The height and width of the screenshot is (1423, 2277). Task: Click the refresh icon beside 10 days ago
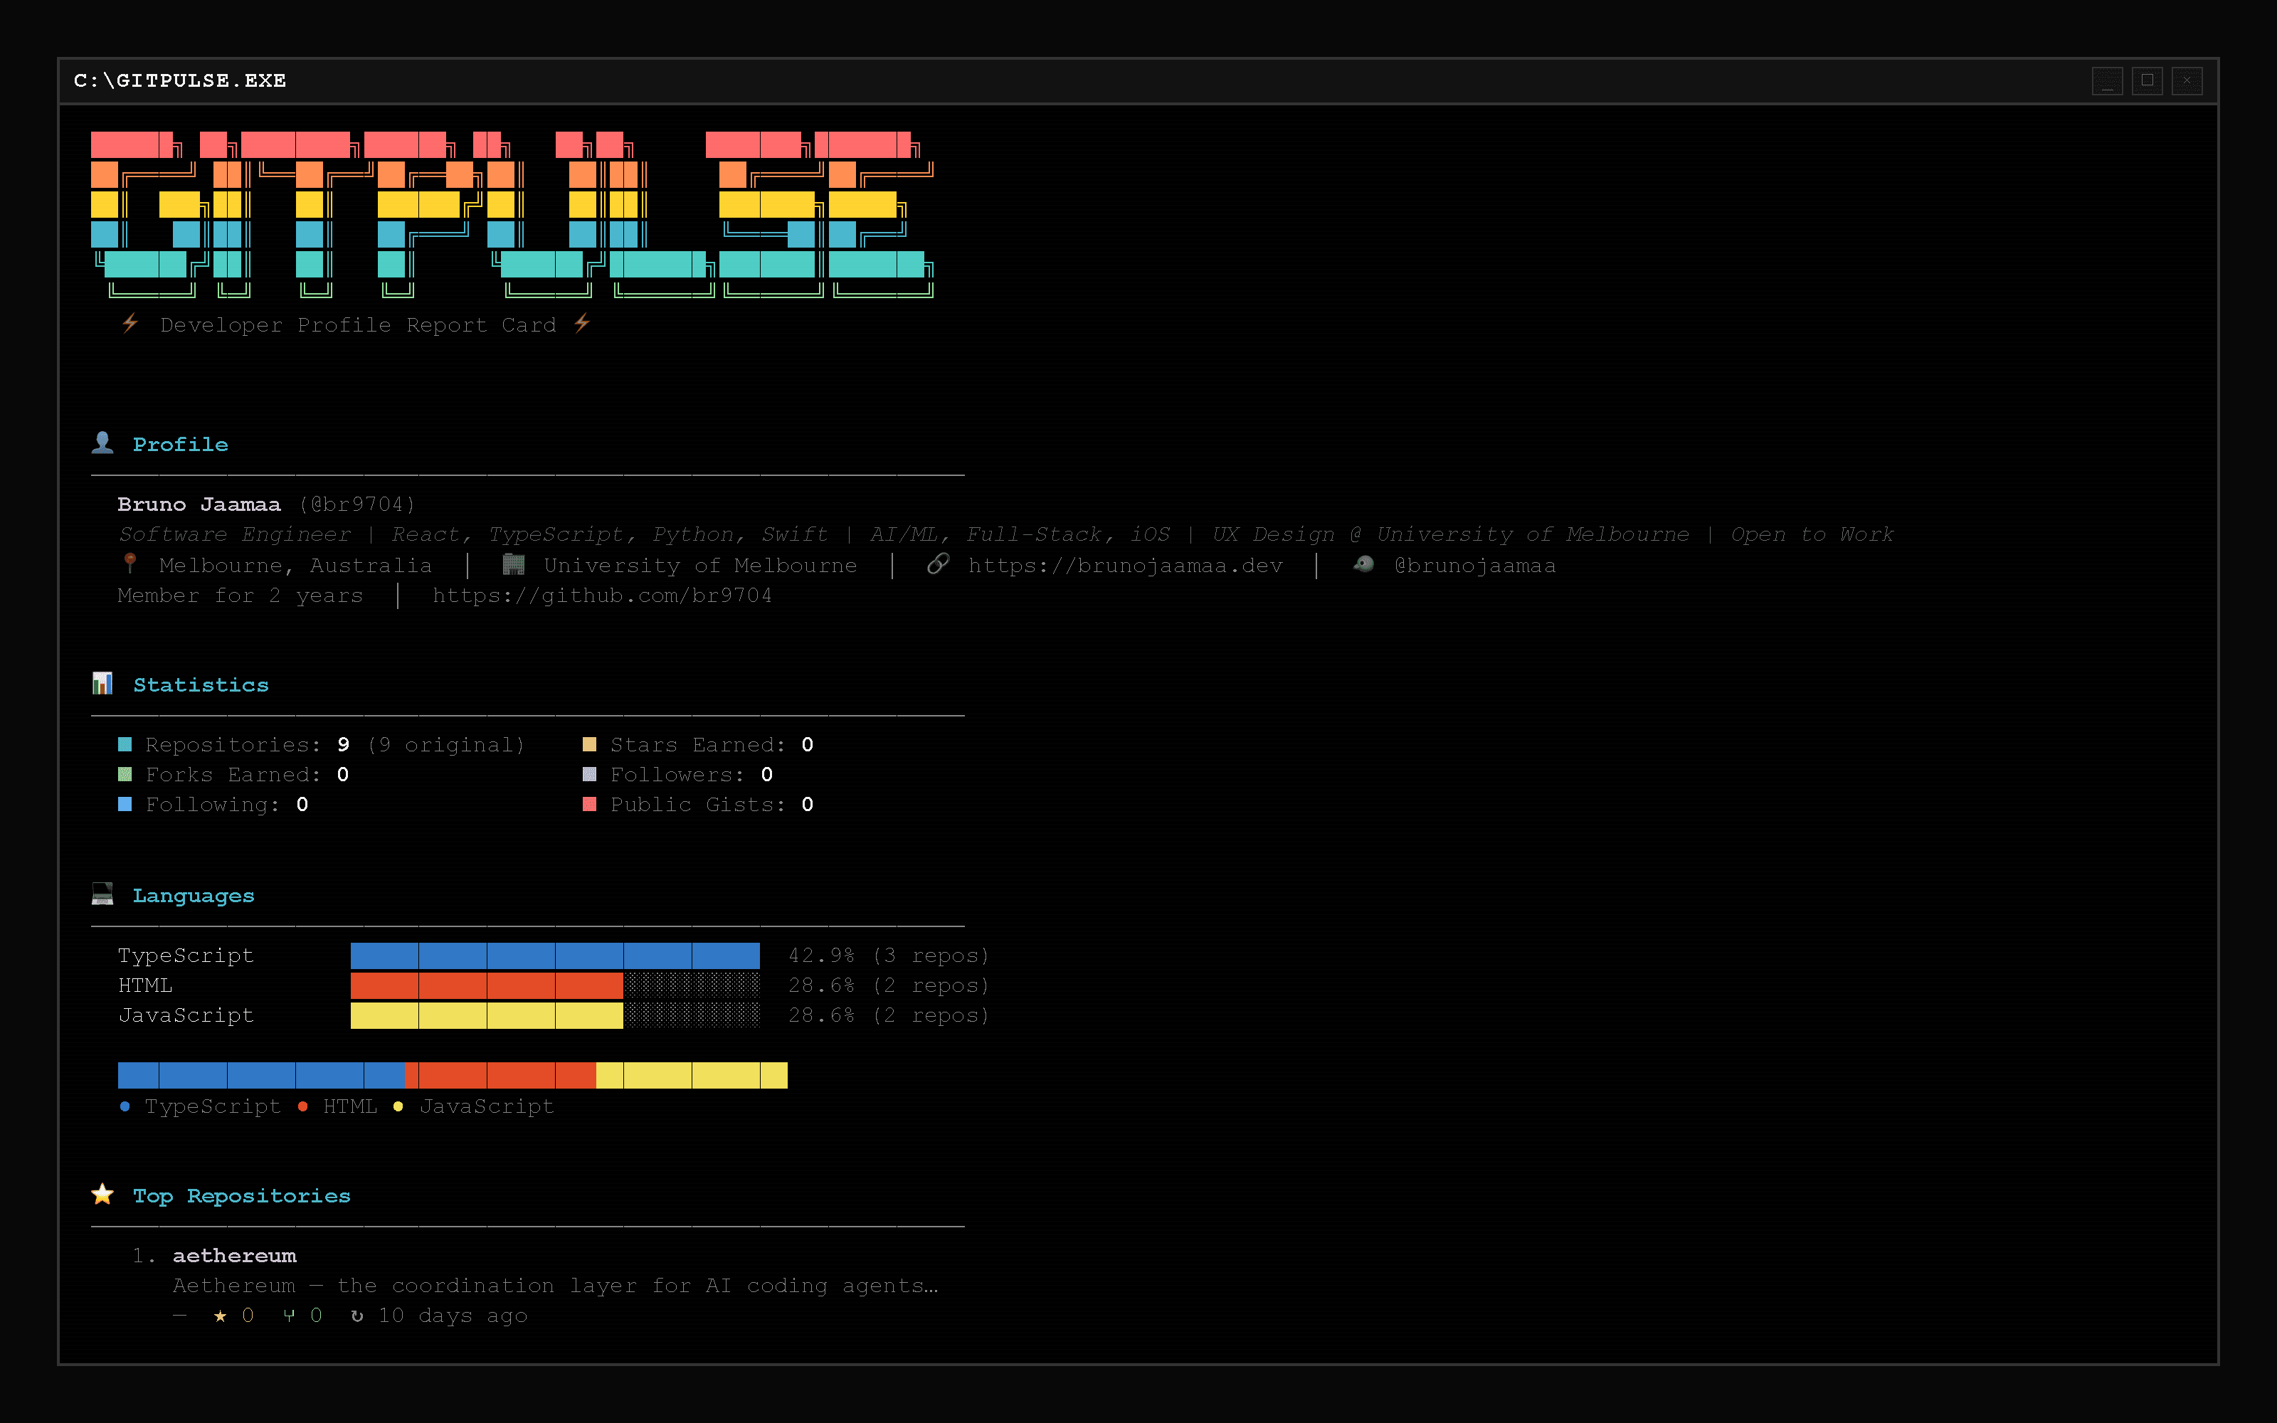tap(356, 1316)
